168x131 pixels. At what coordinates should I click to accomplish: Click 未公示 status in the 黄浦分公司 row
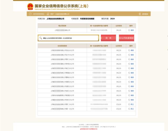click(119, 73)
